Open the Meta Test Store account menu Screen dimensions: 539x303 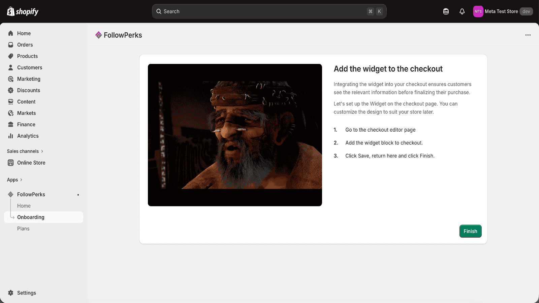coord(503,11)
